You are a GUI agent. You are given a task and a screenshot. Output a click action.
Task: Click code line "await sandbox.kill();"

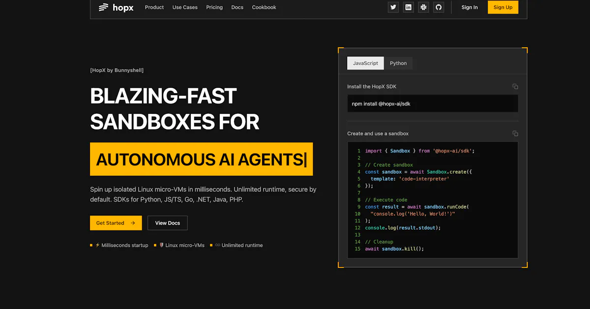[394, 249]
